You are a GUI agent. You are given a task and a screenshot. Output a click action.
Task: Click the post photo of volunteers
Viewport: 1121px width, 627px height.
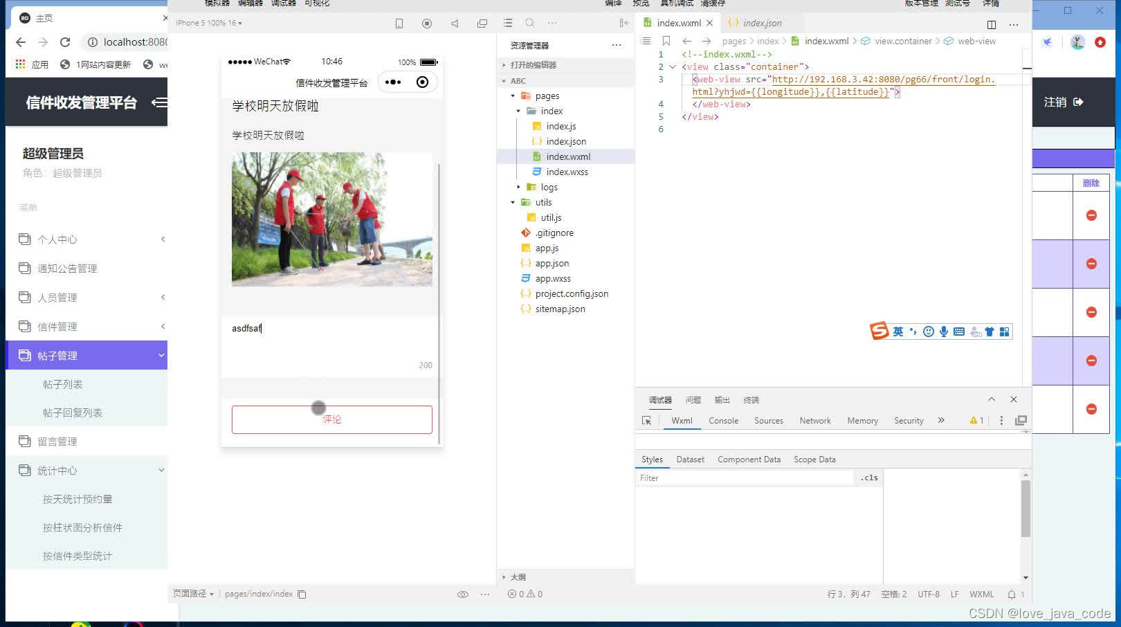332,219
